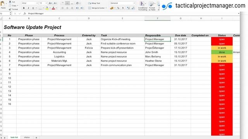Select column F header
Screen dimensions: 248x139
click(157, 19)
